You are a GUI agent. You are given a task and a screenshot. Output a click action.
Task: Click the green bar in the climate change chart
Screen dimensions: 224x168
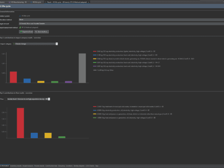pyautogui.click(x=55, y=82)
